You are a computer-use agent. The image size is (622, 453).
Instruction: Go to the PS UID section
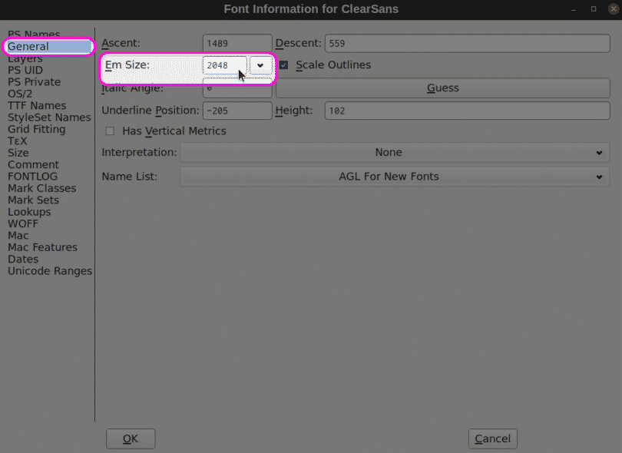point(25,70)
